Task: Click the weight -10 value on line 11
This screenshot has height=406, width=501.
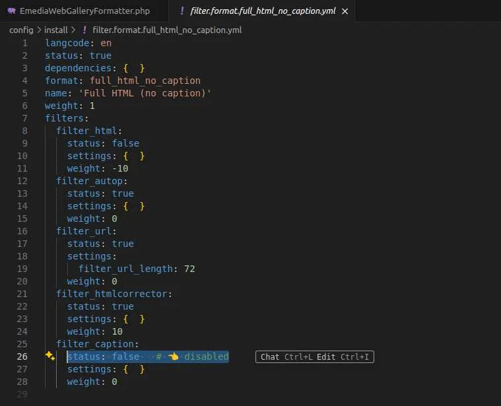Action: point(119,168)
